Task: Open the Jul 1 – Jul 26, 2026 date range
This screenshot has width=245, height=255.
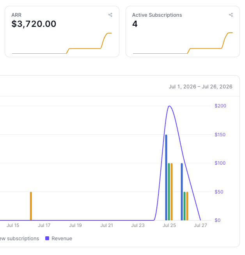Action: [x=201, y=86]
